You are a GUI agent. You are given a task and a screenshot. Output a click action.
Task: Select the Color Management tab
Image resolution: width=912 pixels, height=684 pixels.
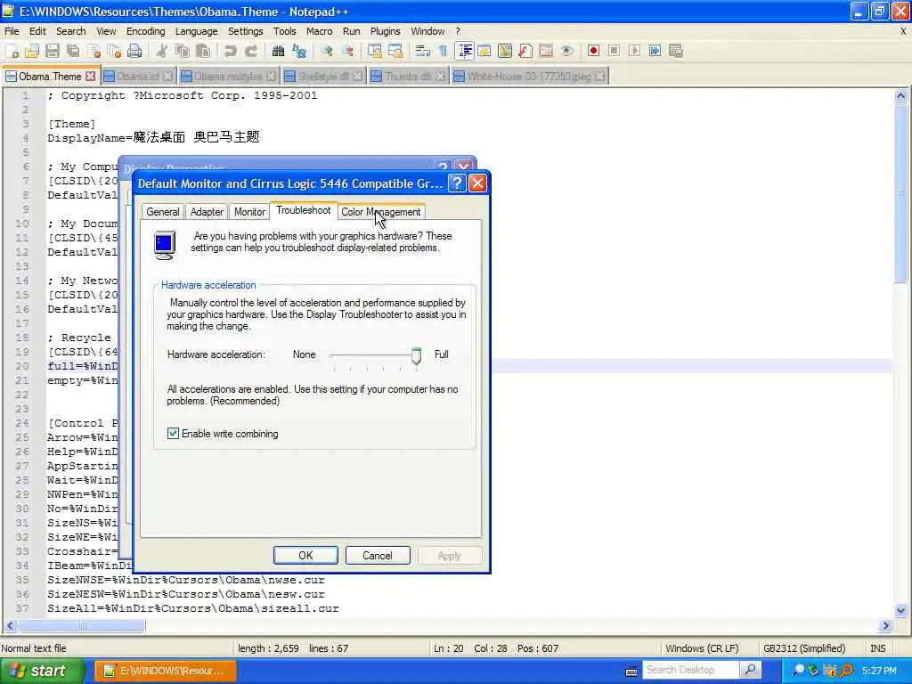pos(381,212)
